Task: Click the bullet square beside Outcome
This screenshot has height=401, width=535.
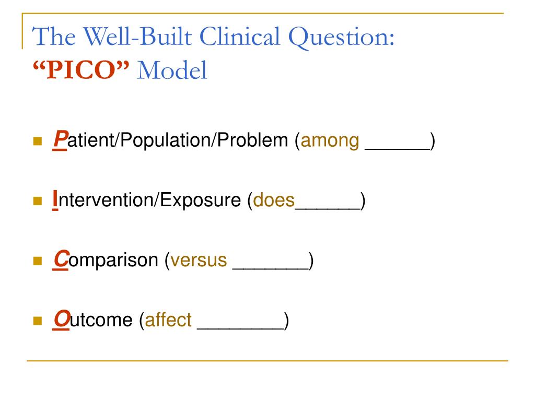Action: click(x=38, y=321)
